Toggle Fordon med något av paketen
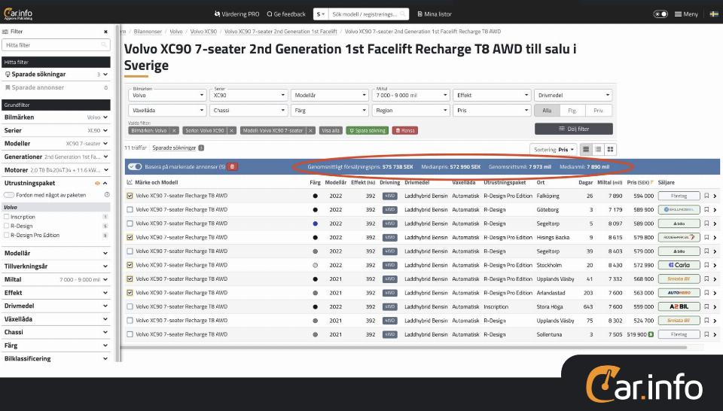 (x=9, y=195)
